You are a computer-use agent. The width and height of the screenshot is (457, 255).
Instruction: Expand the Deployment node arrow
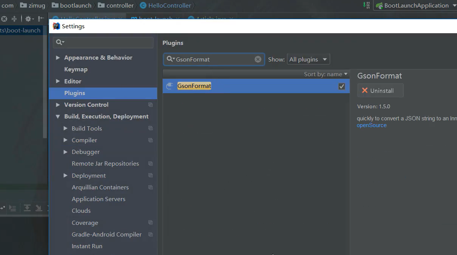click(x=65, y=175)
